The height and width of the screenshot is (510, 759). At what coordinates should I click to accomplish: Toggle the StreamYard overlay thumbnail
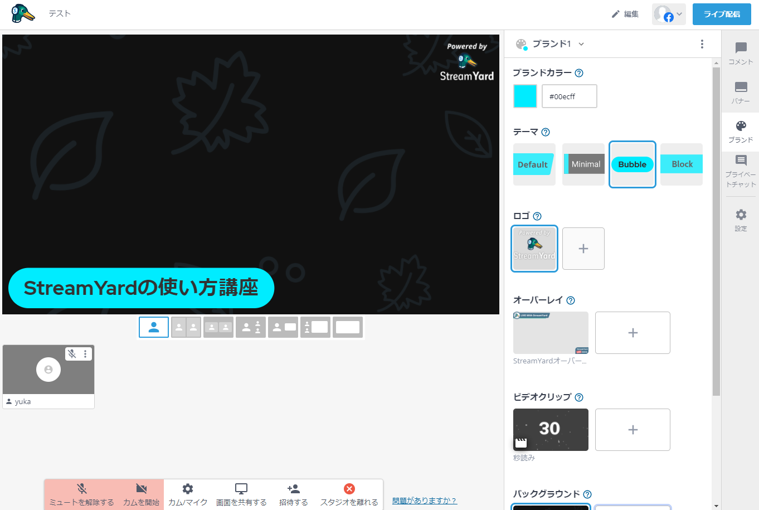tap(551, 333)
